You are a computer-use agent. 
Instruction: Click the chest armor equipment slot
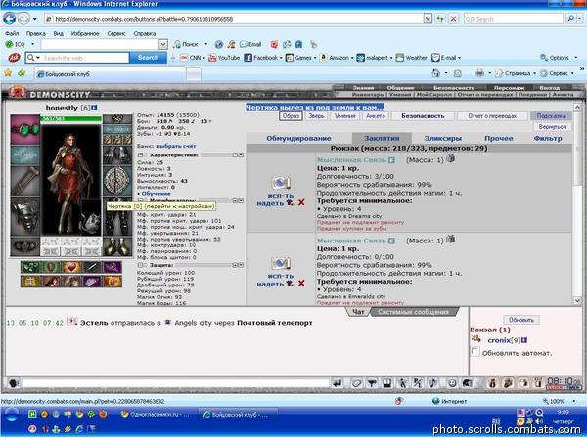(x=25, y=216)
